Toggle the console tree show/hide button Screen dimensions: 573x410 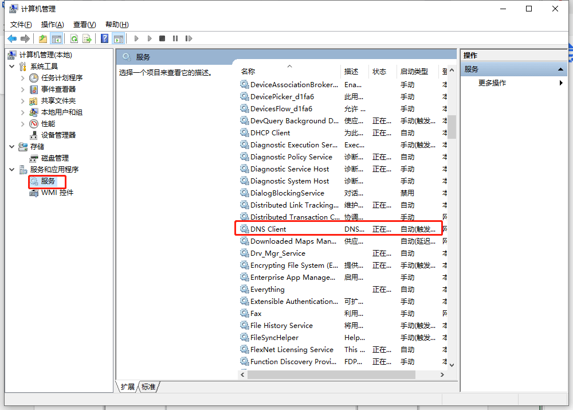56,38
